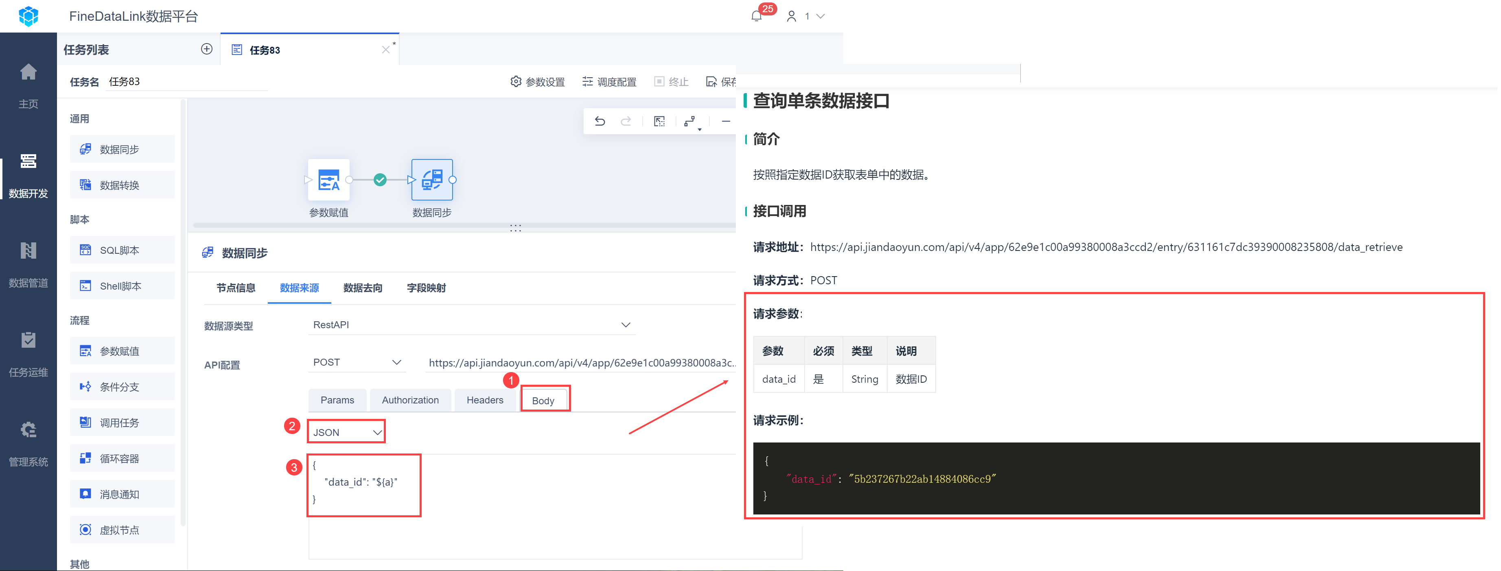Screen dimensions: 1501x571
Task: Expand the JSON body type dropdown
Action: point(346,432)
